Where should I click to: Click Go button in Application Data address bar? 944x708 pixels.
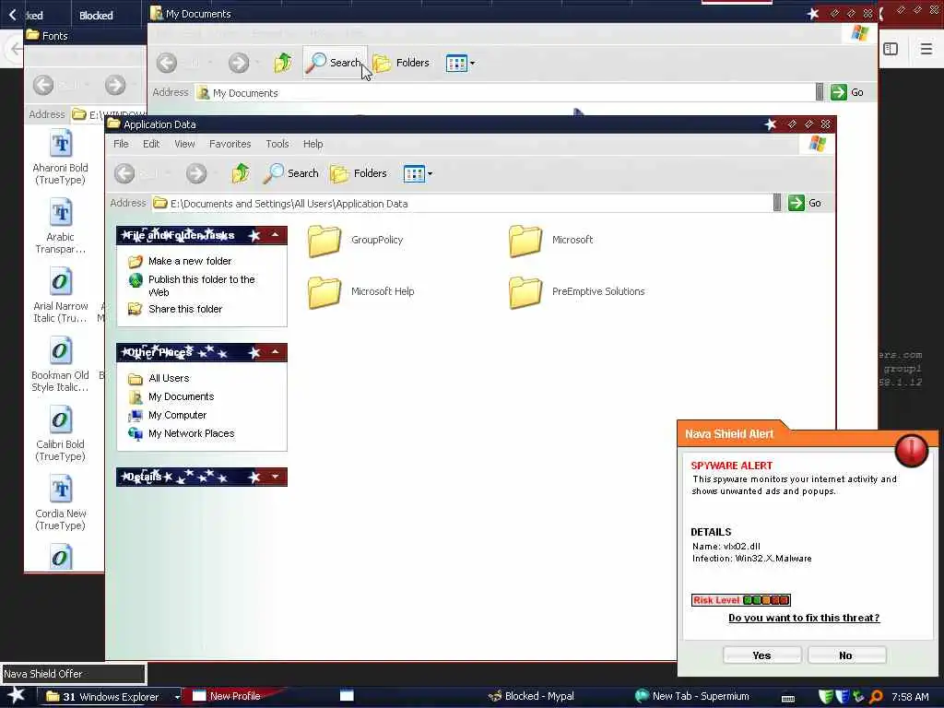[x=805, y=203]
